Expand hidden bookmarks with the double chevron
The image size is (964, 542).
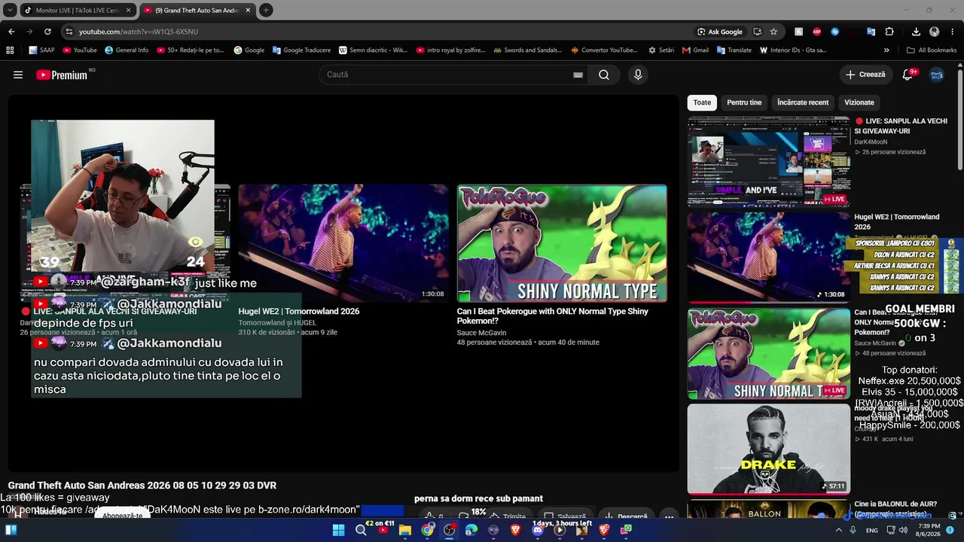pos(886,50)
